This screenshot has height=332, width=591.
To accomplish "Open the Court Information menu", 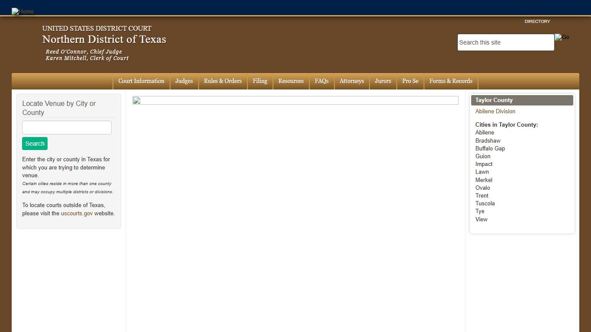I will [141, 81].
